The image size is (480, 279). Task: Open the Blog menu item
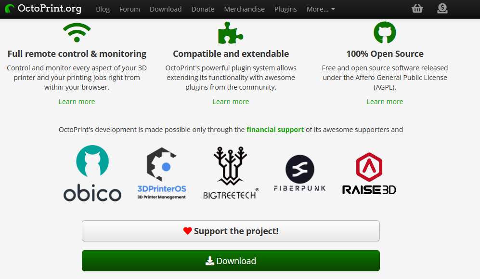click(103, 9)
